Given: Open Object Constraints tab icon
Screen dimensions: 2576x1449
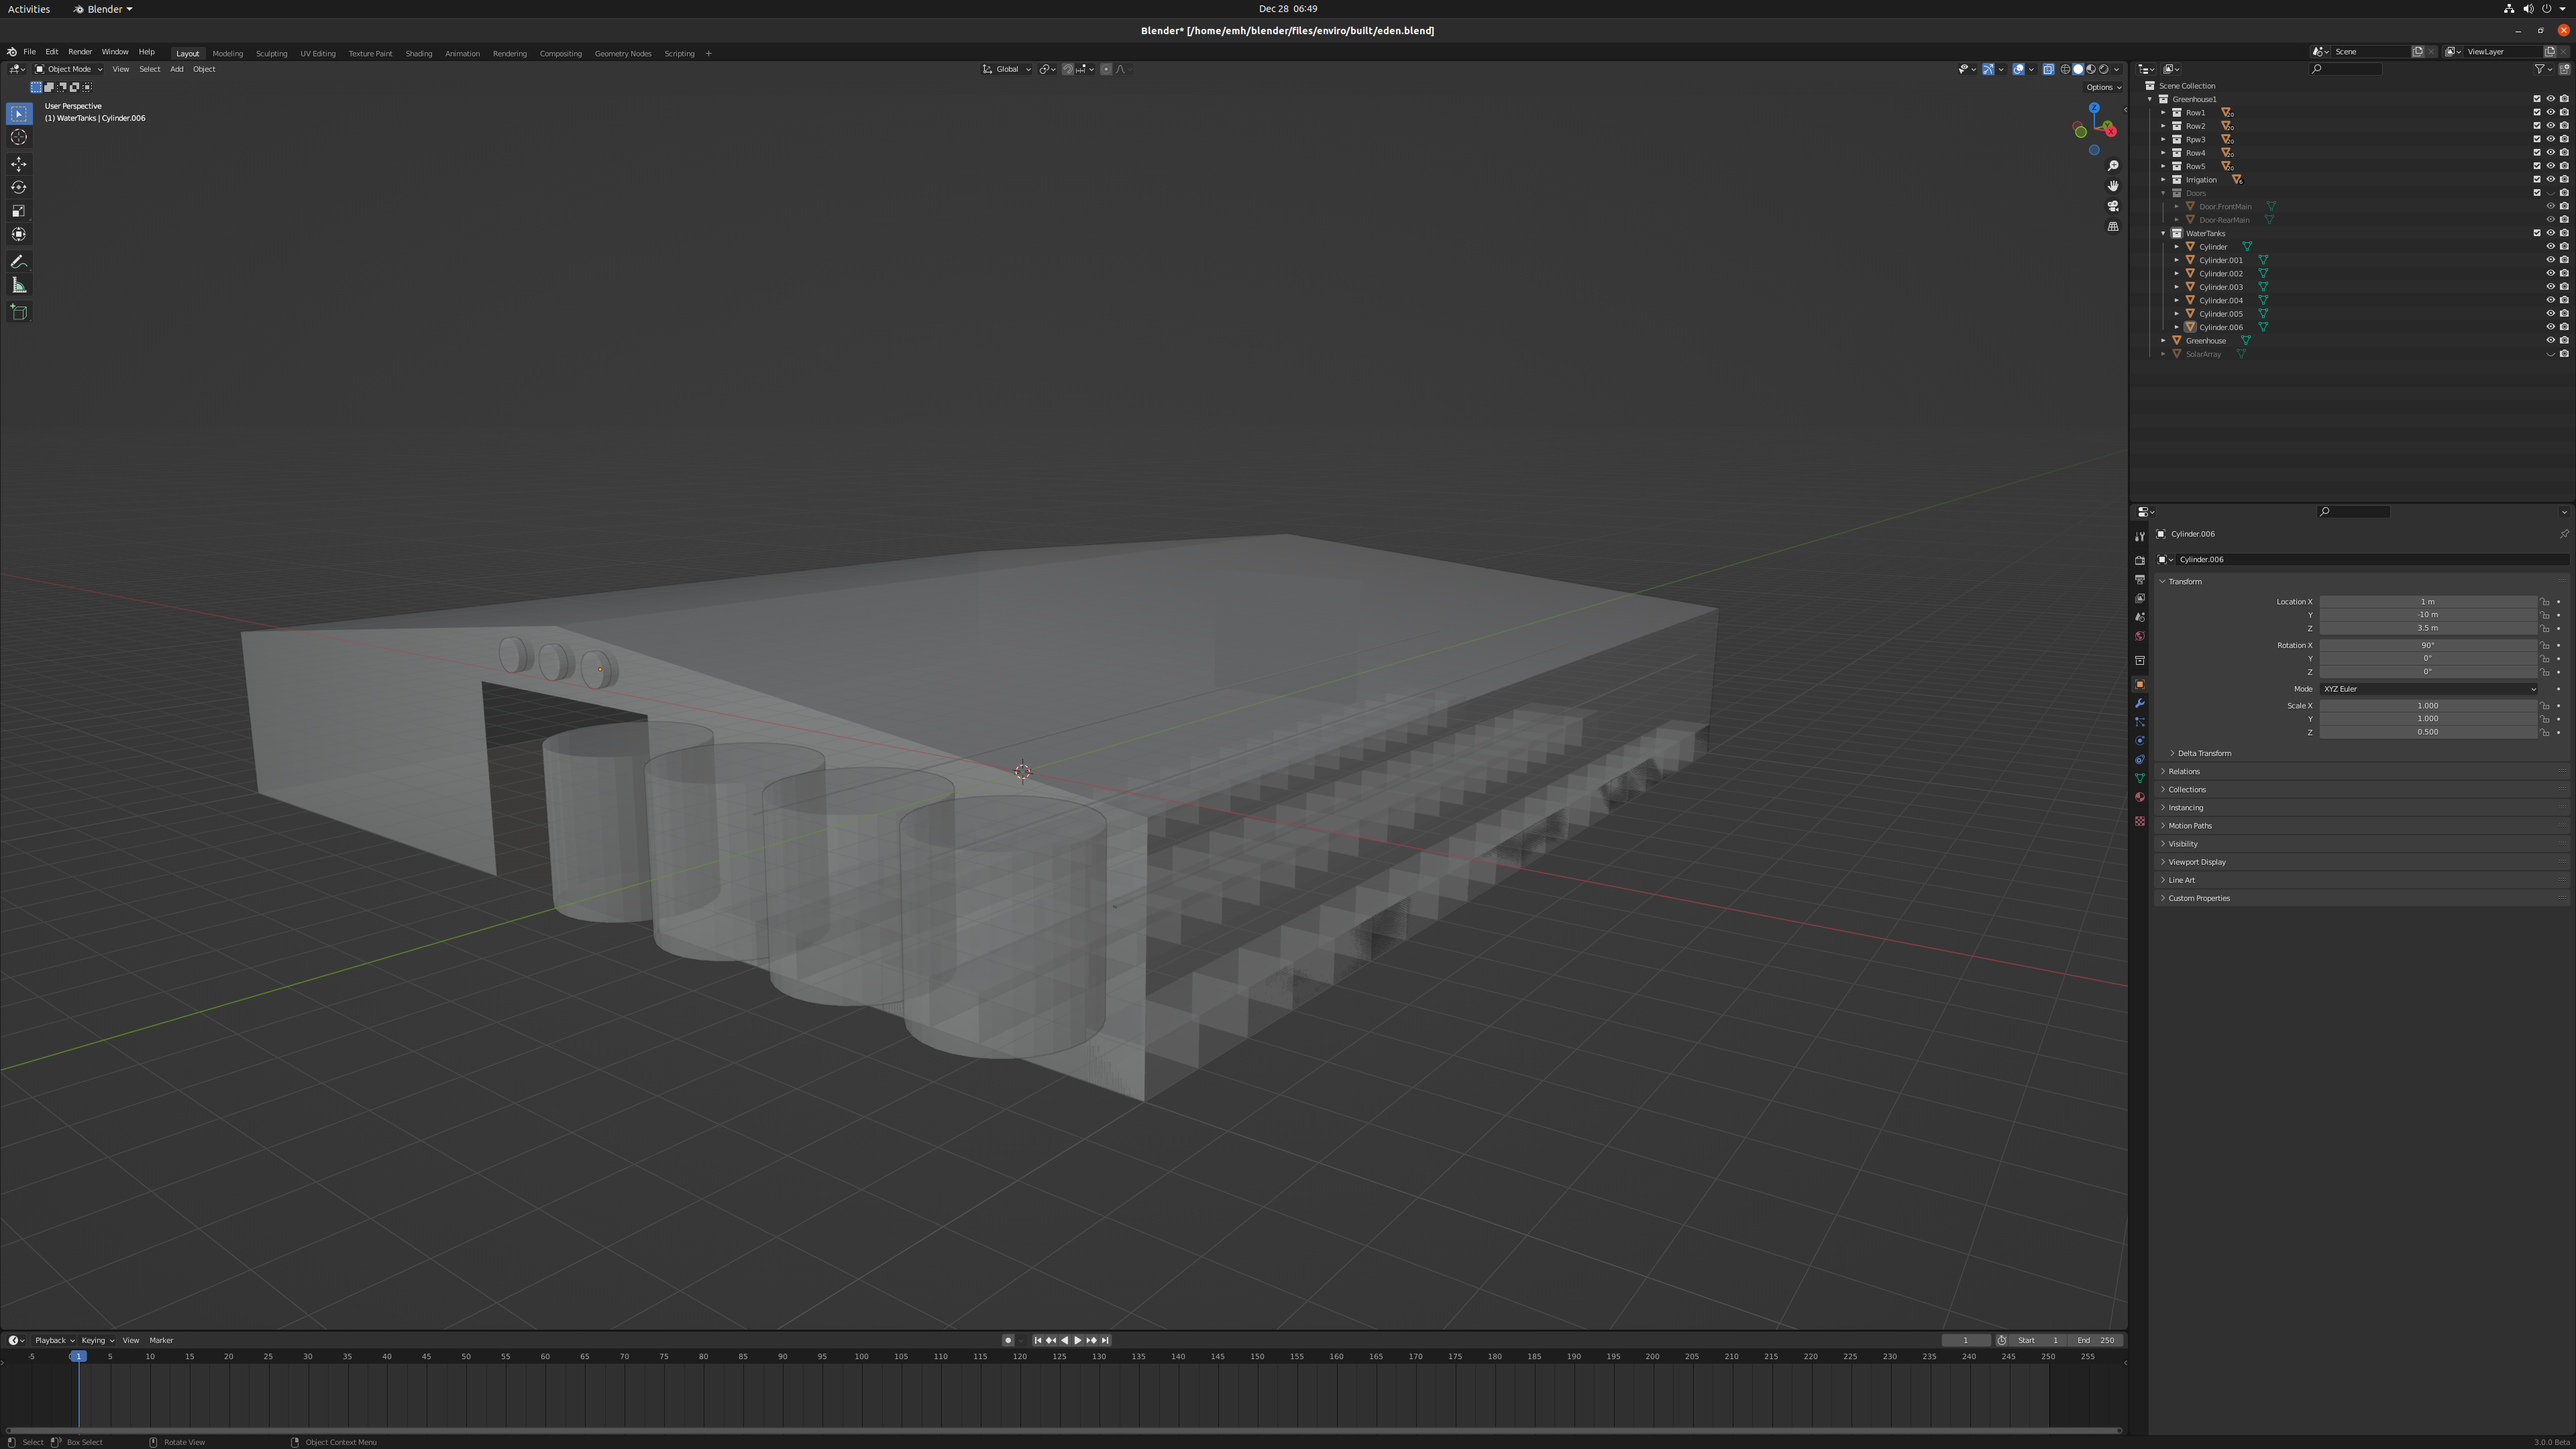Looking at the screenshot, I should (2140, 760).
